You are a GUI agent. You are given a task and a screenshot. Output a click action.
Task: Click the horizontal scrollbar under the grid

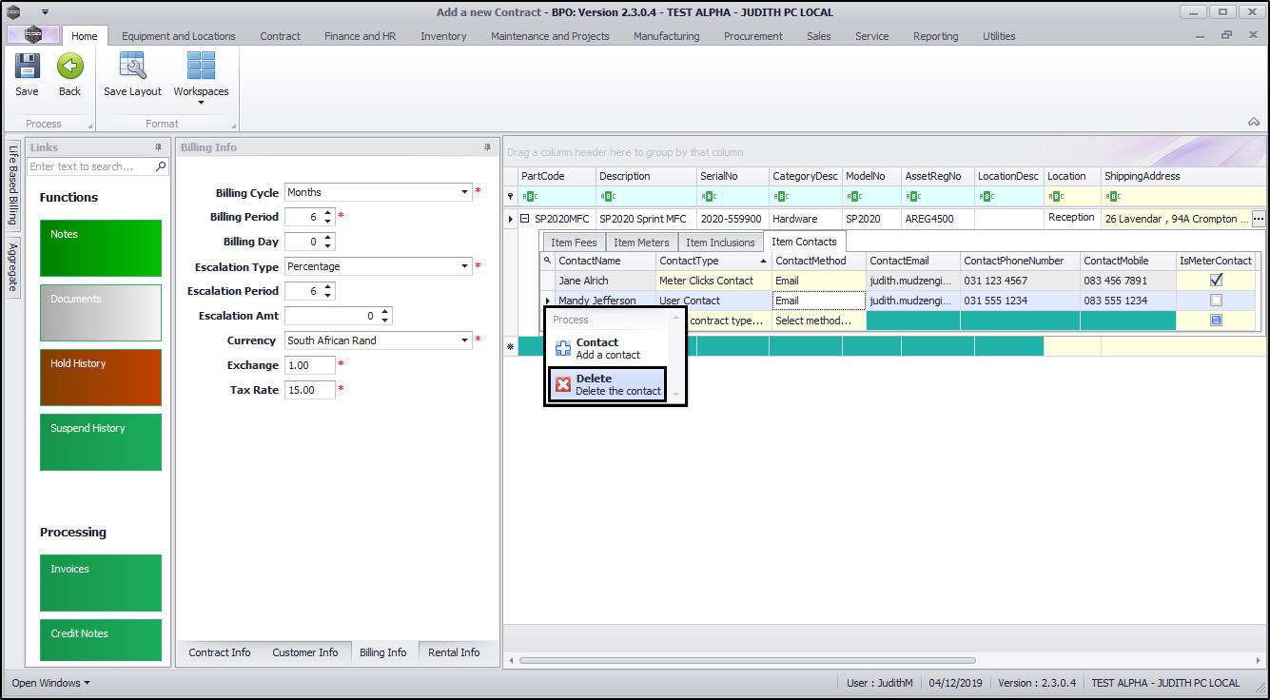tap(747, 660)
